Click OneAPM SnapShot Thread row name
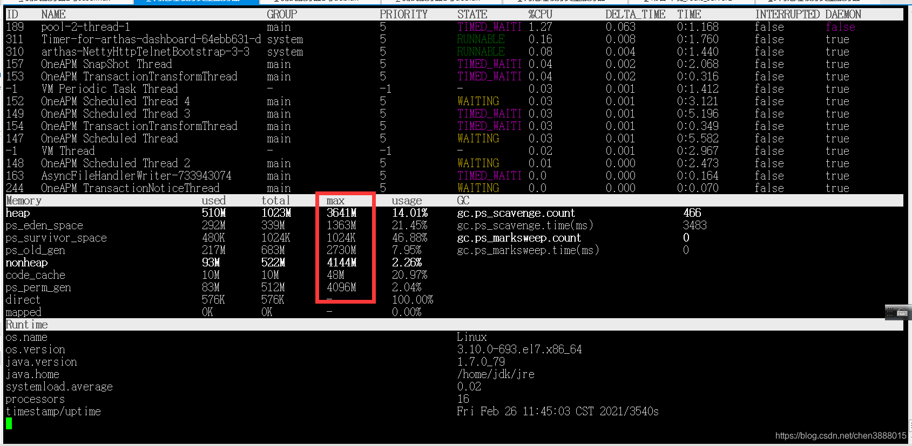Viewport: 912px width, 446px height. click(x=106, y=64)
